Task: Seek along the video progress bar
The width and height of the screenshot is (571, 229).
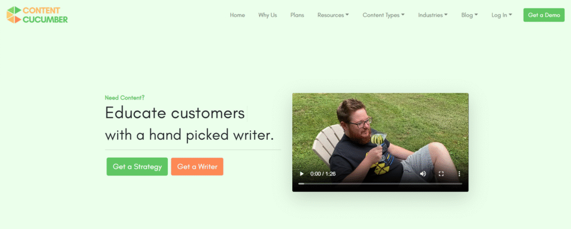Action: click(380, 183)
